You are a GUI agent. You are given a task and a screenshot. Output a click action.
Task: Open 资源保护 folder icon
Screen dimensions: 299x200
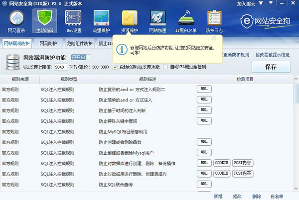[130, 21]
